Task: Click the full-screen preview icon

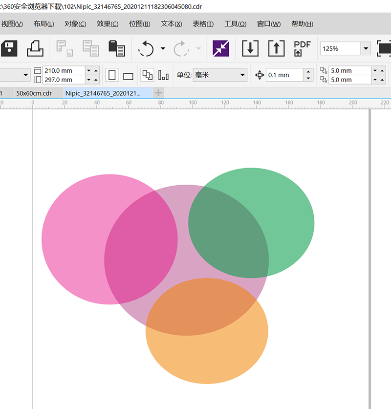Action: pos(385,48)
